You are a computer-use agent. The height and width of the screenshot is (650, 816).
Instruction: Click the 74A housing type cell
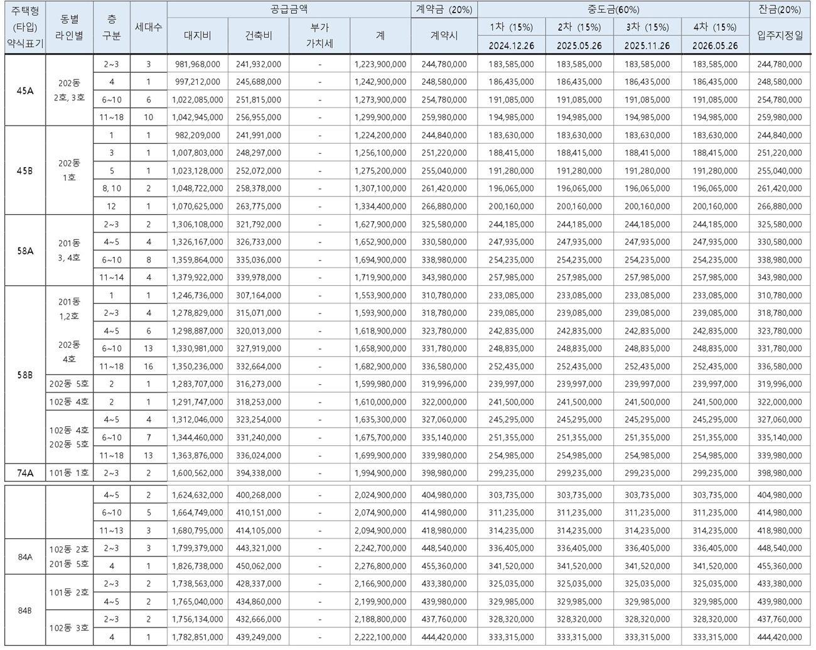[x=25, y=473]
